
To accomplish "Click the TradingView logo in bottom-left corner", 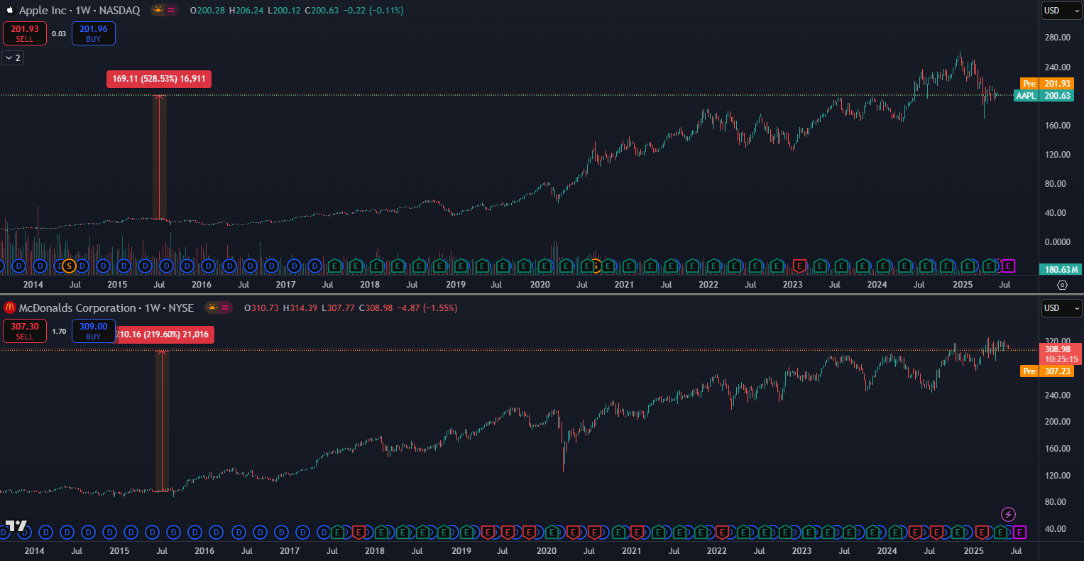I will click(x=16, y=526).
